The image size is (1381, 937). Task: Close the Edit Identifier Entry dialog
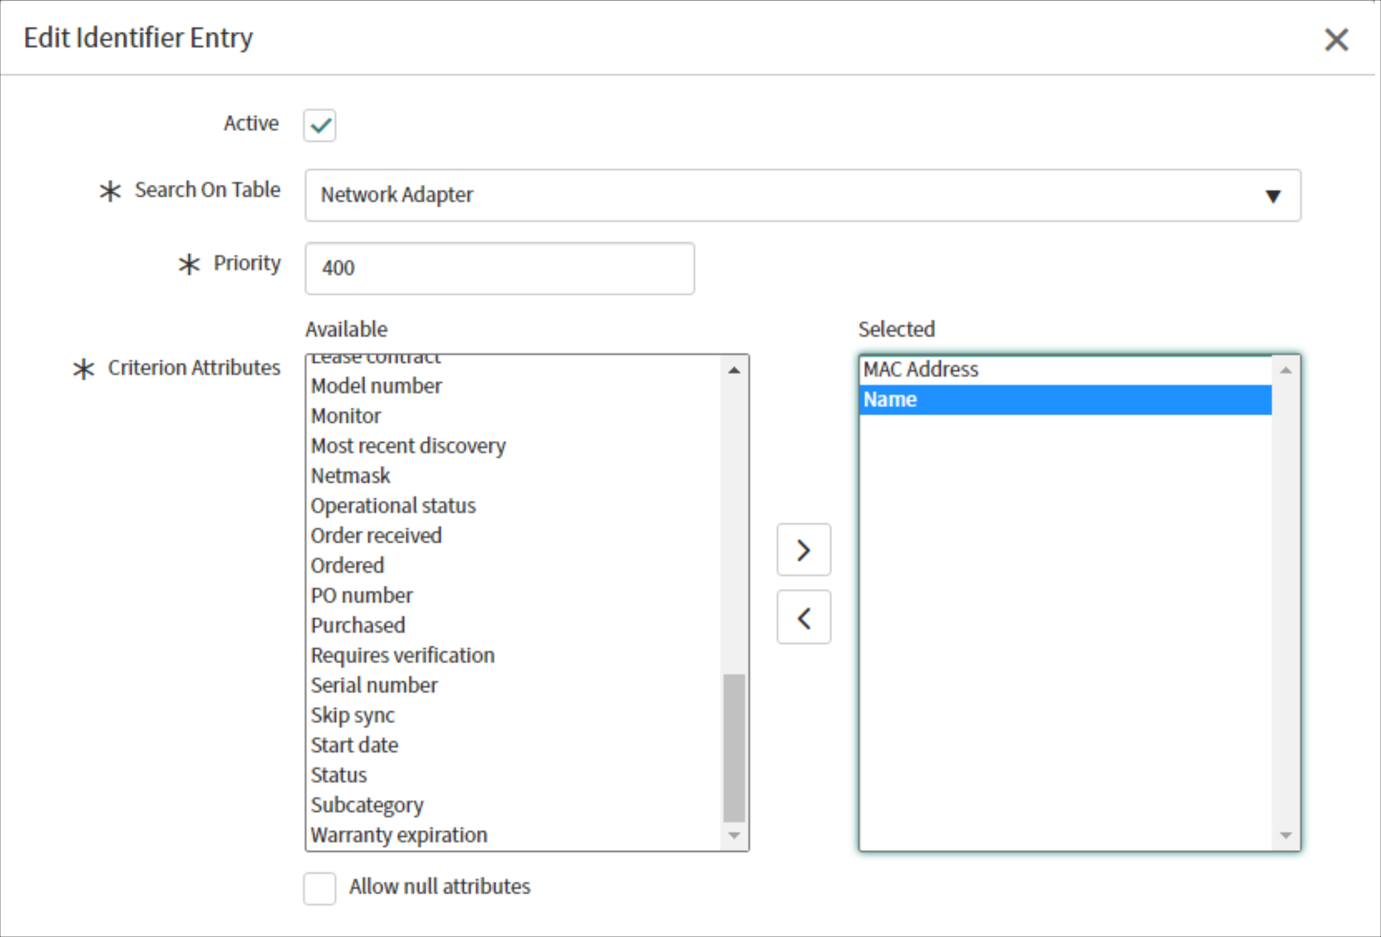tap(1336, 40)
